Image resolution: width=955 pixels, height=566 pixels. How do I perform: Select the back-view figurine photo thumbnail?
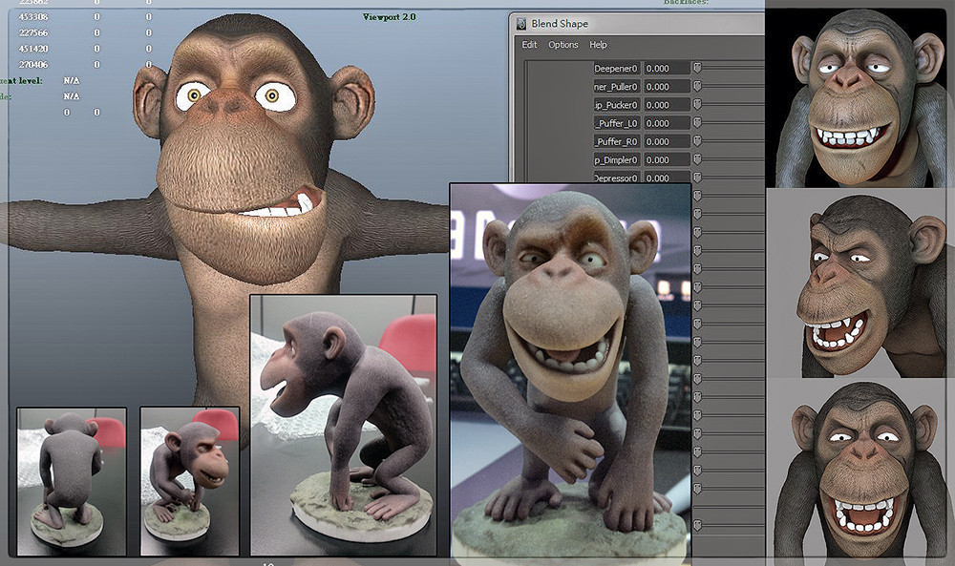[72, 481]
